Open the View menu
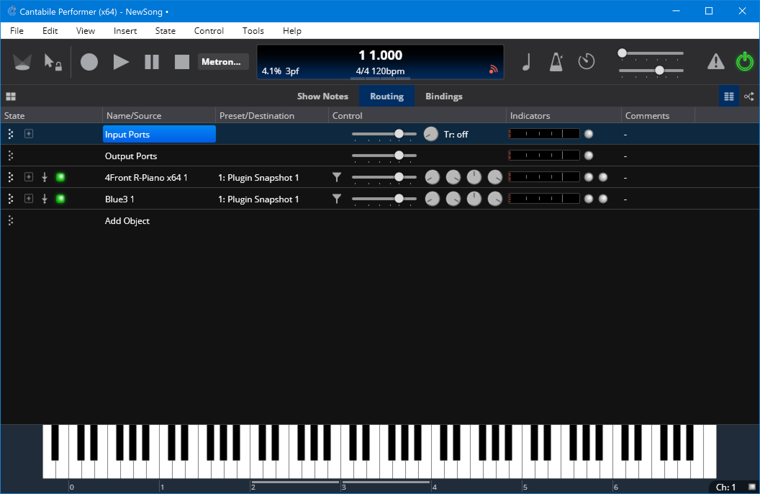Screen dimensions: 760x494 86,31
